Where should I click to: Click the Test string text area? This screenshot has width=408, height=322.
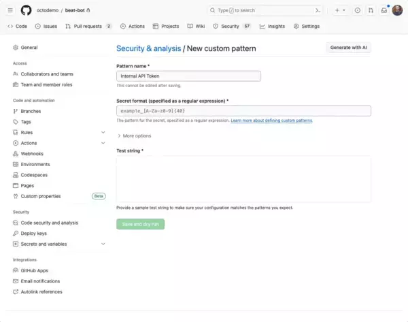[244, 179]
